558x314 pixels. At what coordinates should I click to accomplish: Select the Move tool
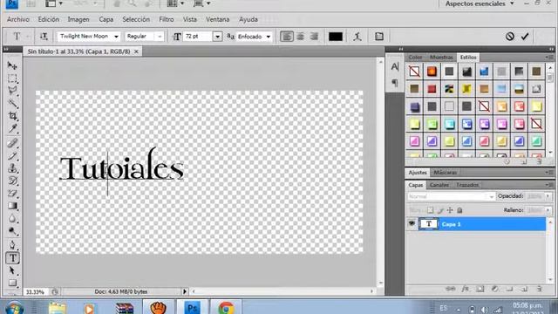coord(12,65)
